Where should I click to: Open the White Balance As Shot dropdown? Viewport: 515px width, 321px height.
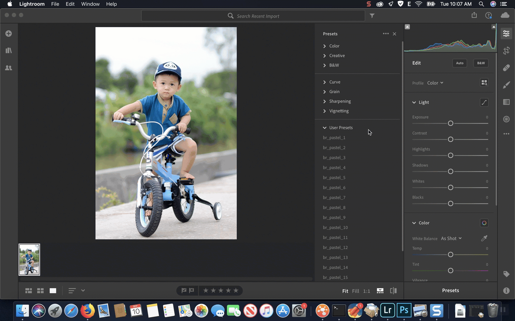point(451,238)
